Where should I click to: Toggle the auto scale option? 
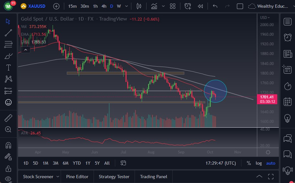point(270,163)
